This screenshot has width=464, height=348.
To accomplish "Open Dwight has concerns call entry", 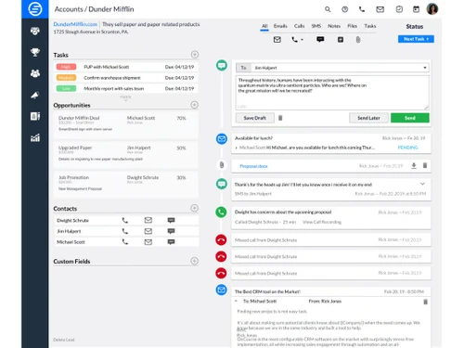I will pos(331,217).
